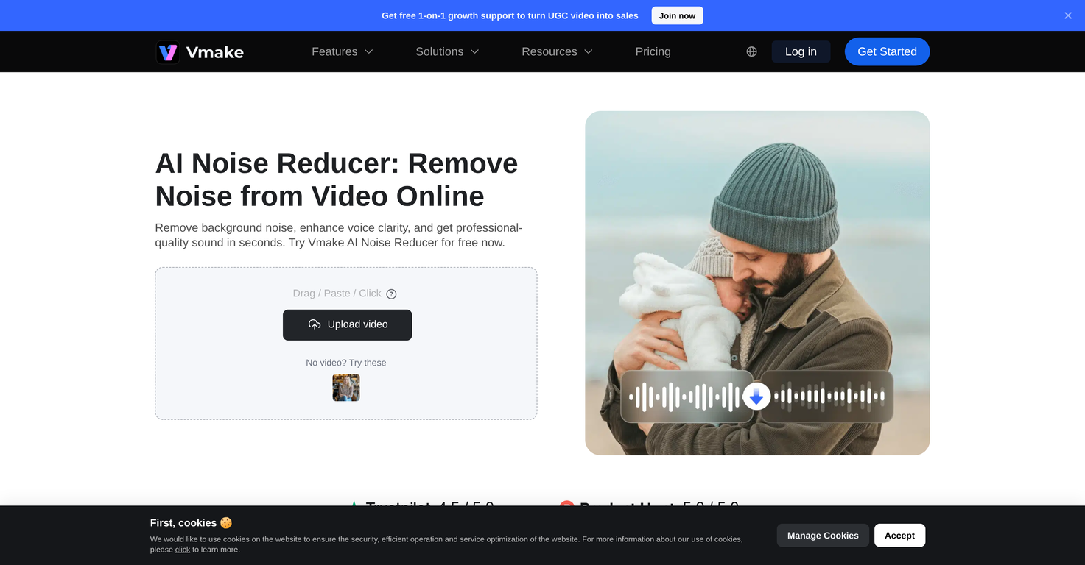Dismiss the top promo banner with the X
The image size is (1085, 565).
[x=1067, y=15]
